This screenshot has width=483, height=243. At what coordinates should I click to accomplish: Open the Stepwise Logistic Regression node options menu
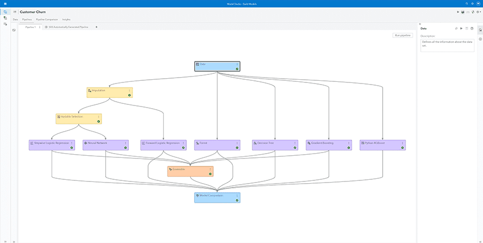(72, 143)
